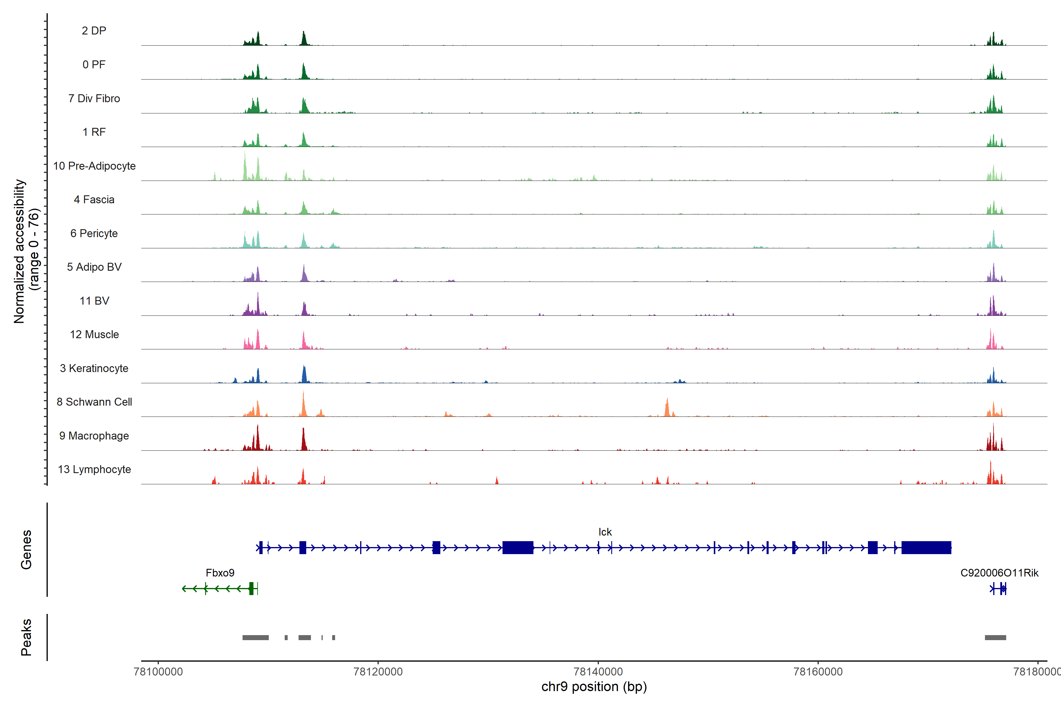The image size is (1061, 707).
Task: Click the orange Schwann Cell mid-gene peak
Action: (667, 408)
